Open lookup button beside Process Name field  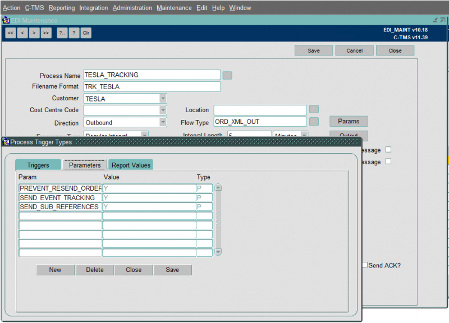tap(227, 76)
